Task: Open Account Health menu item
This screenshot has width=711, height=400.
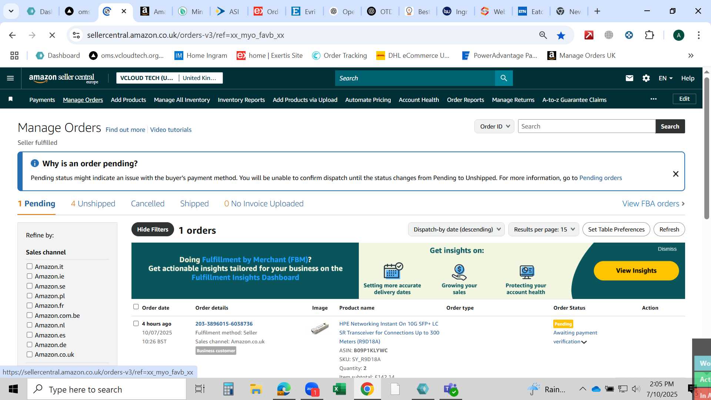Action: (x=419, y=100)
